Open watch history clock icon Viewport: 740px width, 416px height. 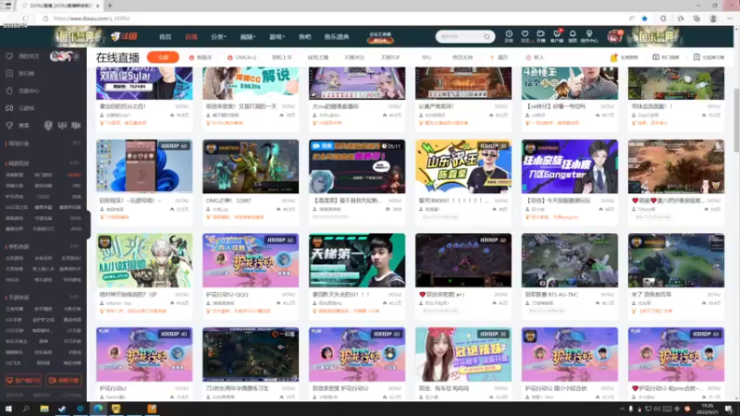[x=509, y=36]
